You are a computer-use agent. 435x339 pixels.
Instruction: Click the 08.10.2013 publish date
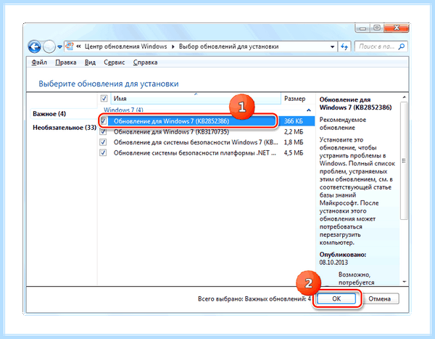tap(333, 262)
